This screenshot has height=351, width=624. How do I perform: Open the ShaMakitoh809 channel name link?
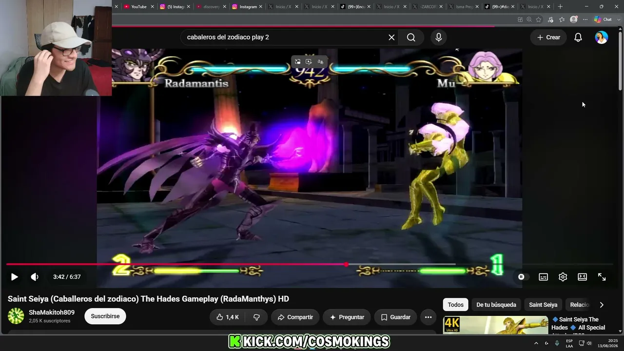[x=52, y=312]
